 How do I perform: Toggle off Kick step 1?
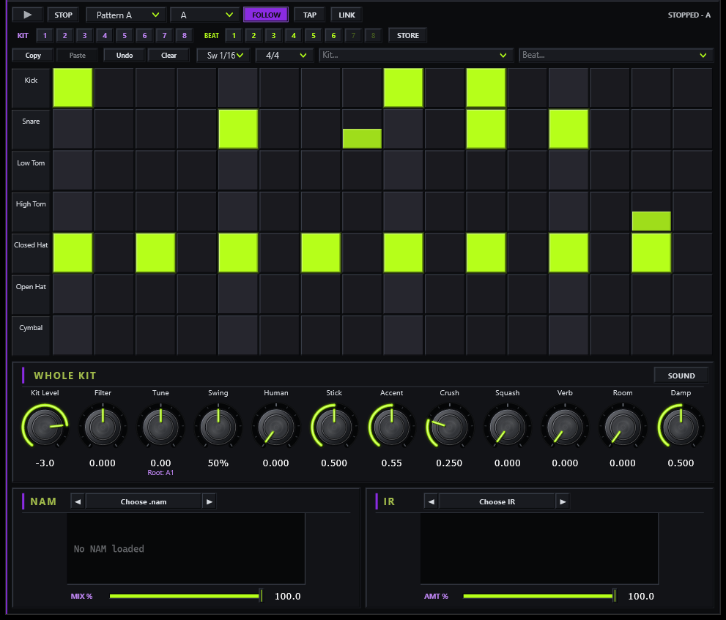click(x=73, y=87)
